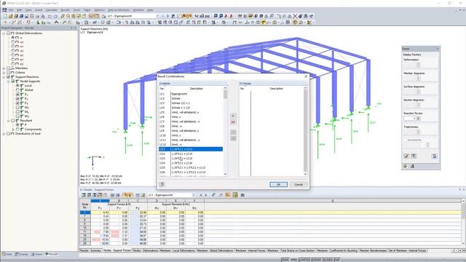
Task: Click the Undo arrow in main toolbar
Action: point(50,16)
